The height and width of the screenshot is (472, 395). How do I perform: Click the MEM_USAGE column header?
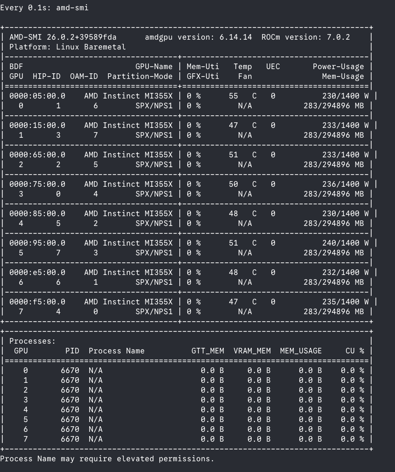301,351
